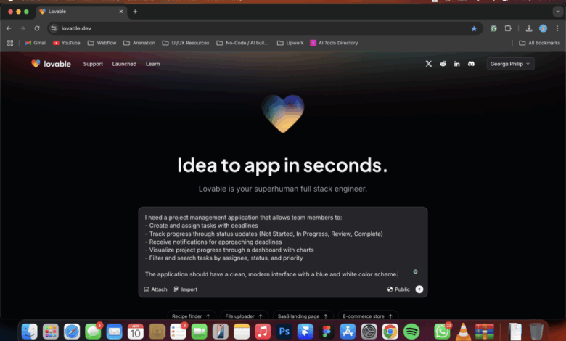Open the Reddit social icon

click(x=443, y=64)
